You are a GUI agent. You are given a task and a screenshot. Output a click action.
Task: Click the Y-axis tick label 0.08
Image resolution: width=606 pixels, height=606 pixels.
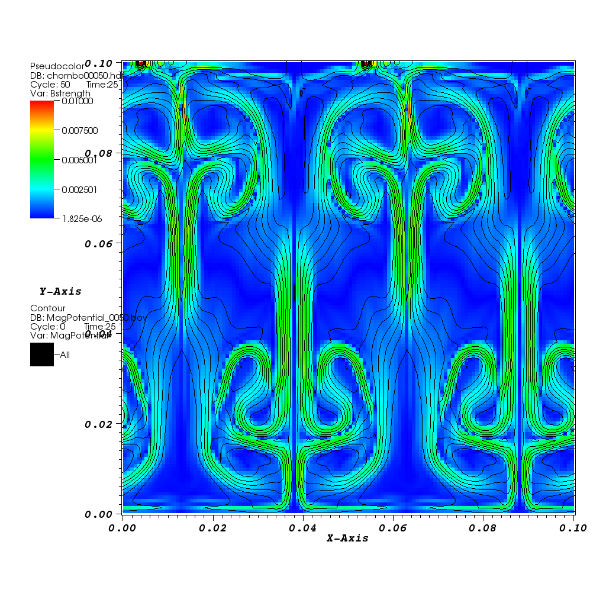[99, 153]
